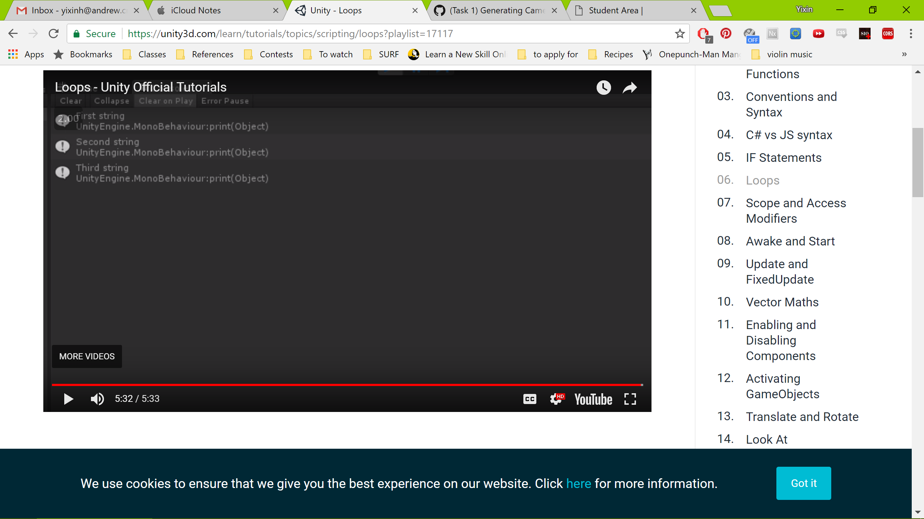Image resolution: width=924 pixels, height=519 pixels.
Task: Open Awake and Start lesson
Action: pos(790,241)
